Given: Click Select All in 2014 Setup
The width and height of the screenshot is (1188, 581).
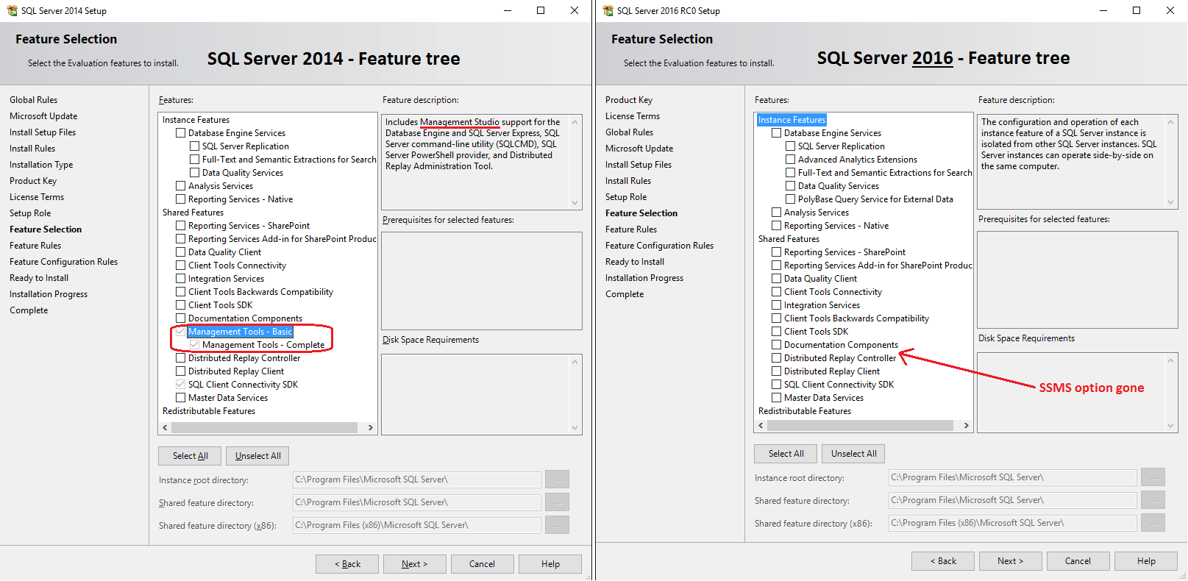Looking at the screenshot, I should point(190,456).
